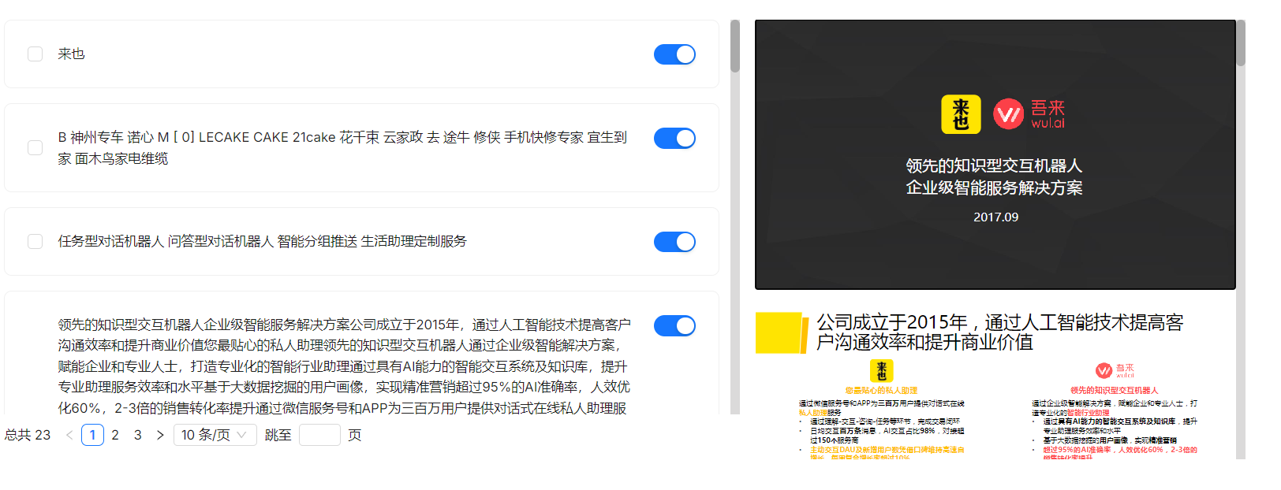Image resolution: width=1281 pixels, height=490 pixels.
Task: Open the dark title slide thumbnail
Action: click(995, 154)
